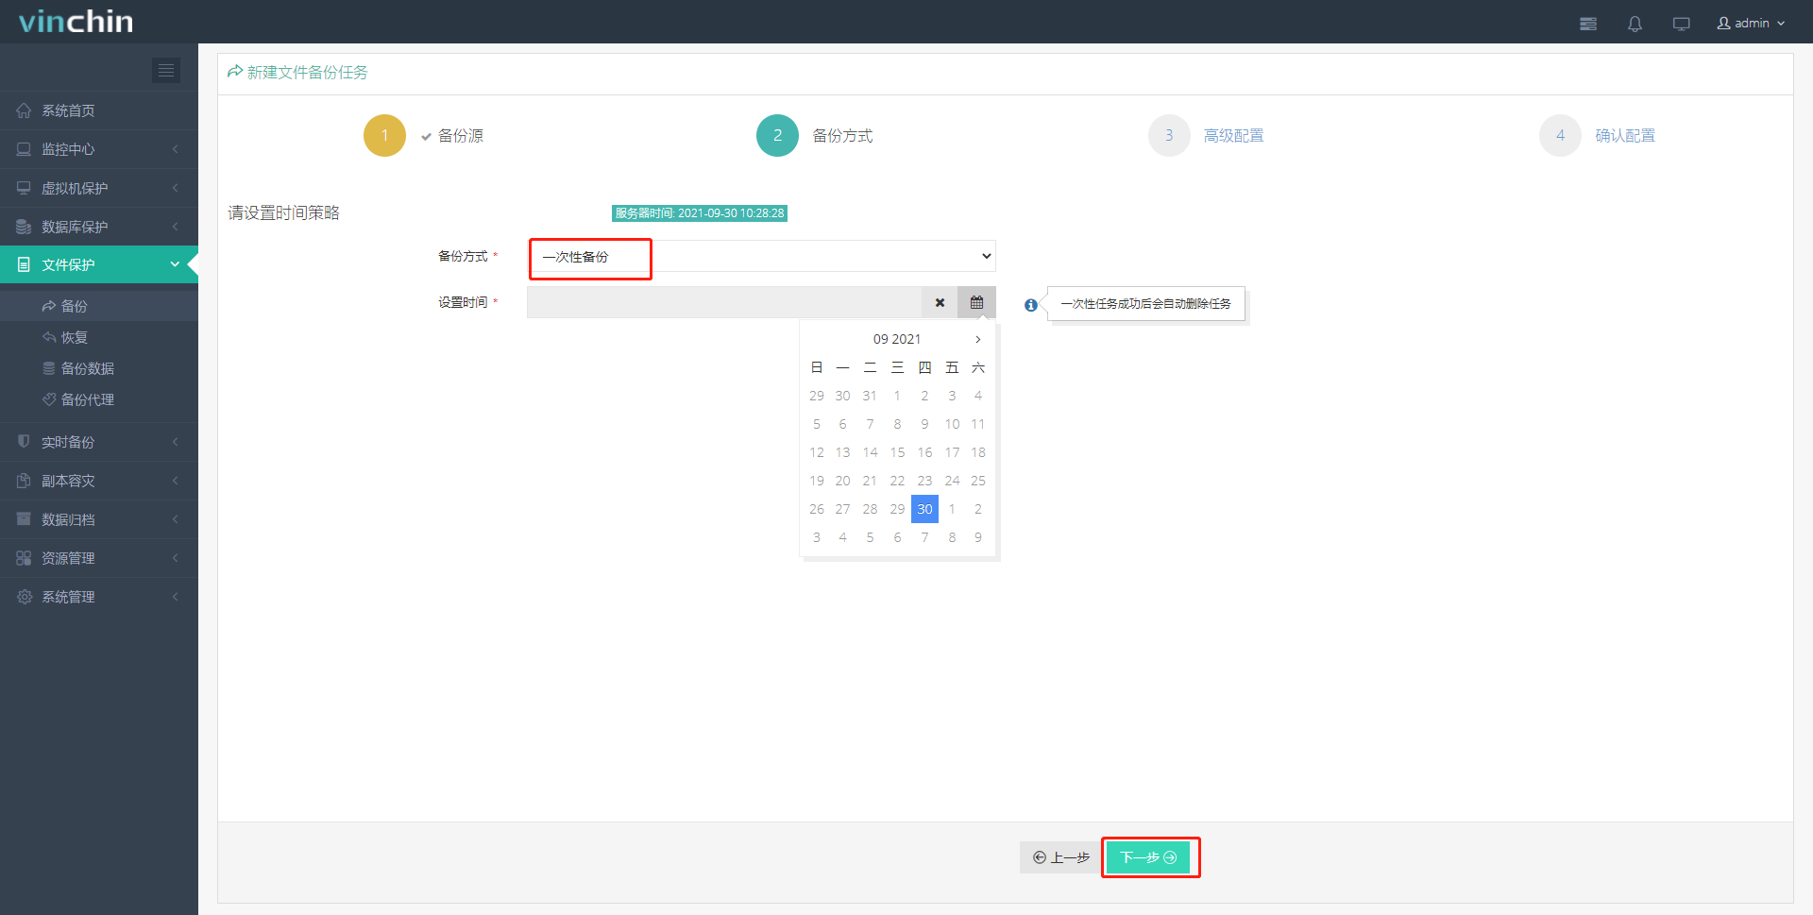Screen dimensions: 1813x915
Task: Open the notifications bell
Action: point(1635,24)
